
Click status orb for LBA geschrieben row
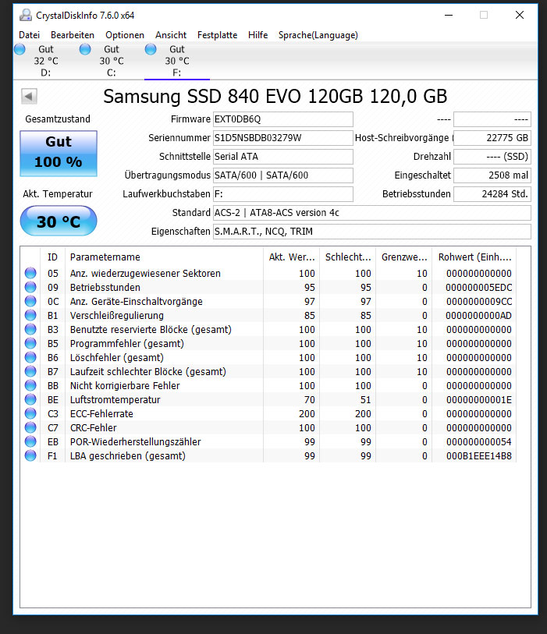30,455
